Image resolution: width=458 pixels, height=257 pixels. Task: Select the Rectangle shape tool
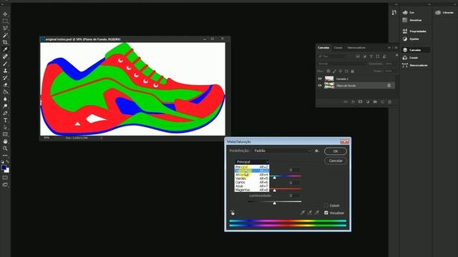[x=5, y=134]
